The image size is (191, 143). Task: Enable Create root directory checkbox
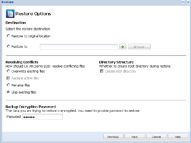click(x=102, y=71)
